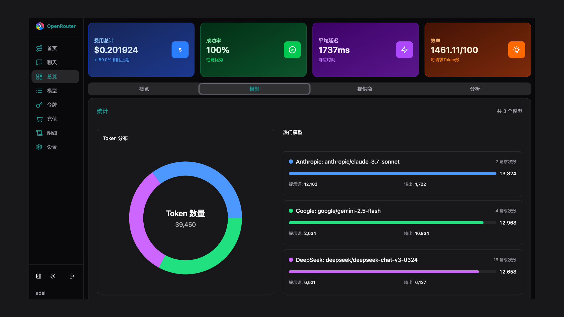This screenshot has width=564, height=317.
Task: Click the green checkmark success-rate icon
Action: [292, 50]
